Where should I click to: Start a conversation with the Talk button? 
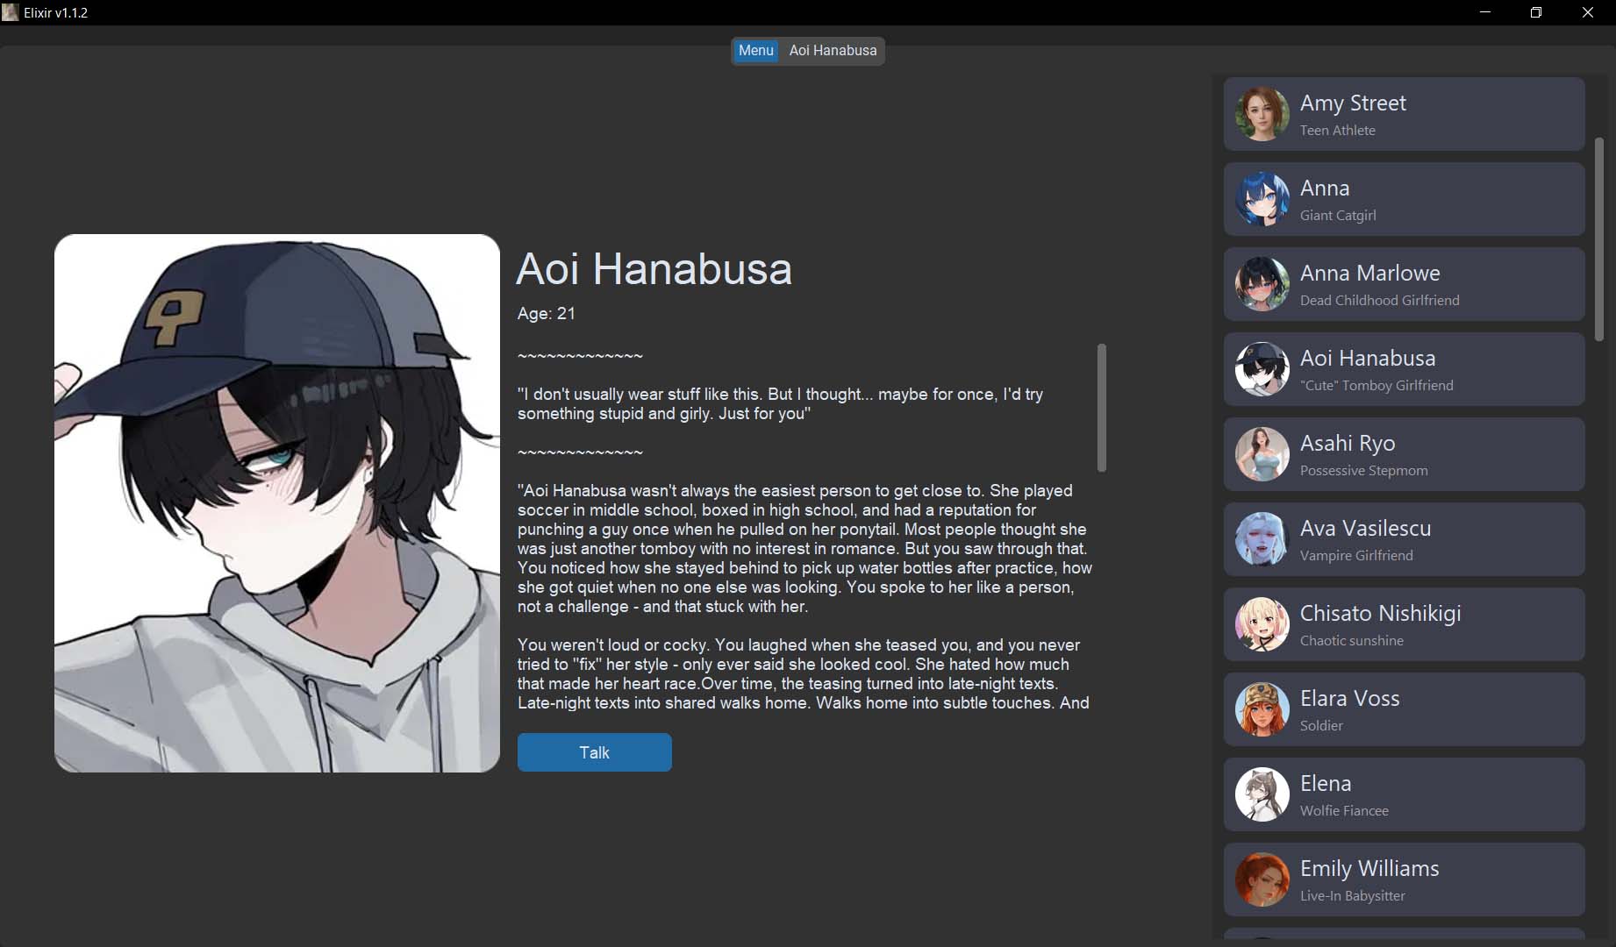pyautogui.click(x=595, y=752)
